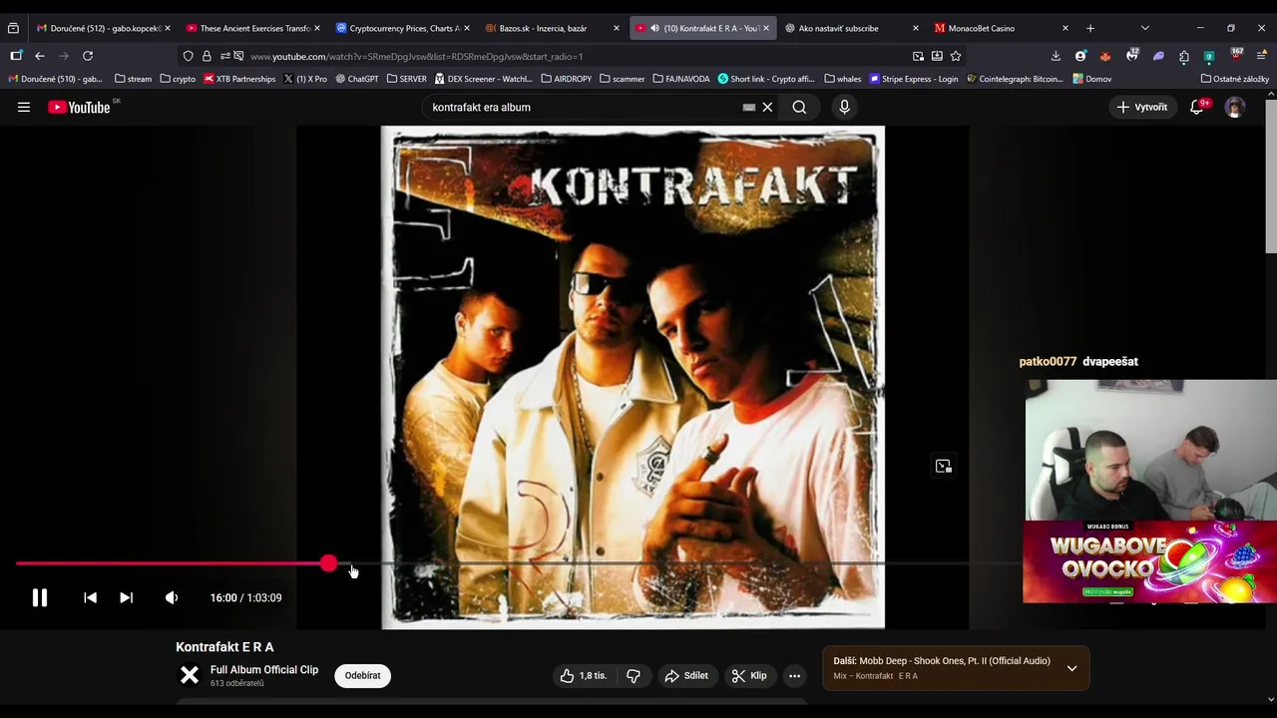The height and width of the screenshot is (718, 1277).
Task: Bookmark this page with the star
Action: pos(956,56)
